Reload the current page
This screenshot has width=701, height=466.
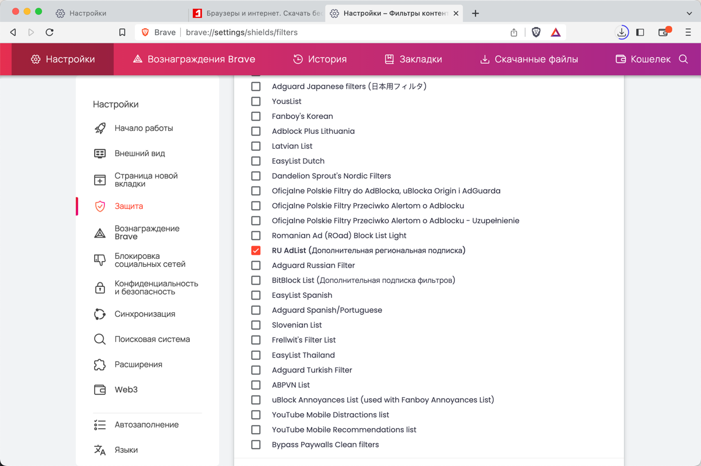tap(50, 33)
